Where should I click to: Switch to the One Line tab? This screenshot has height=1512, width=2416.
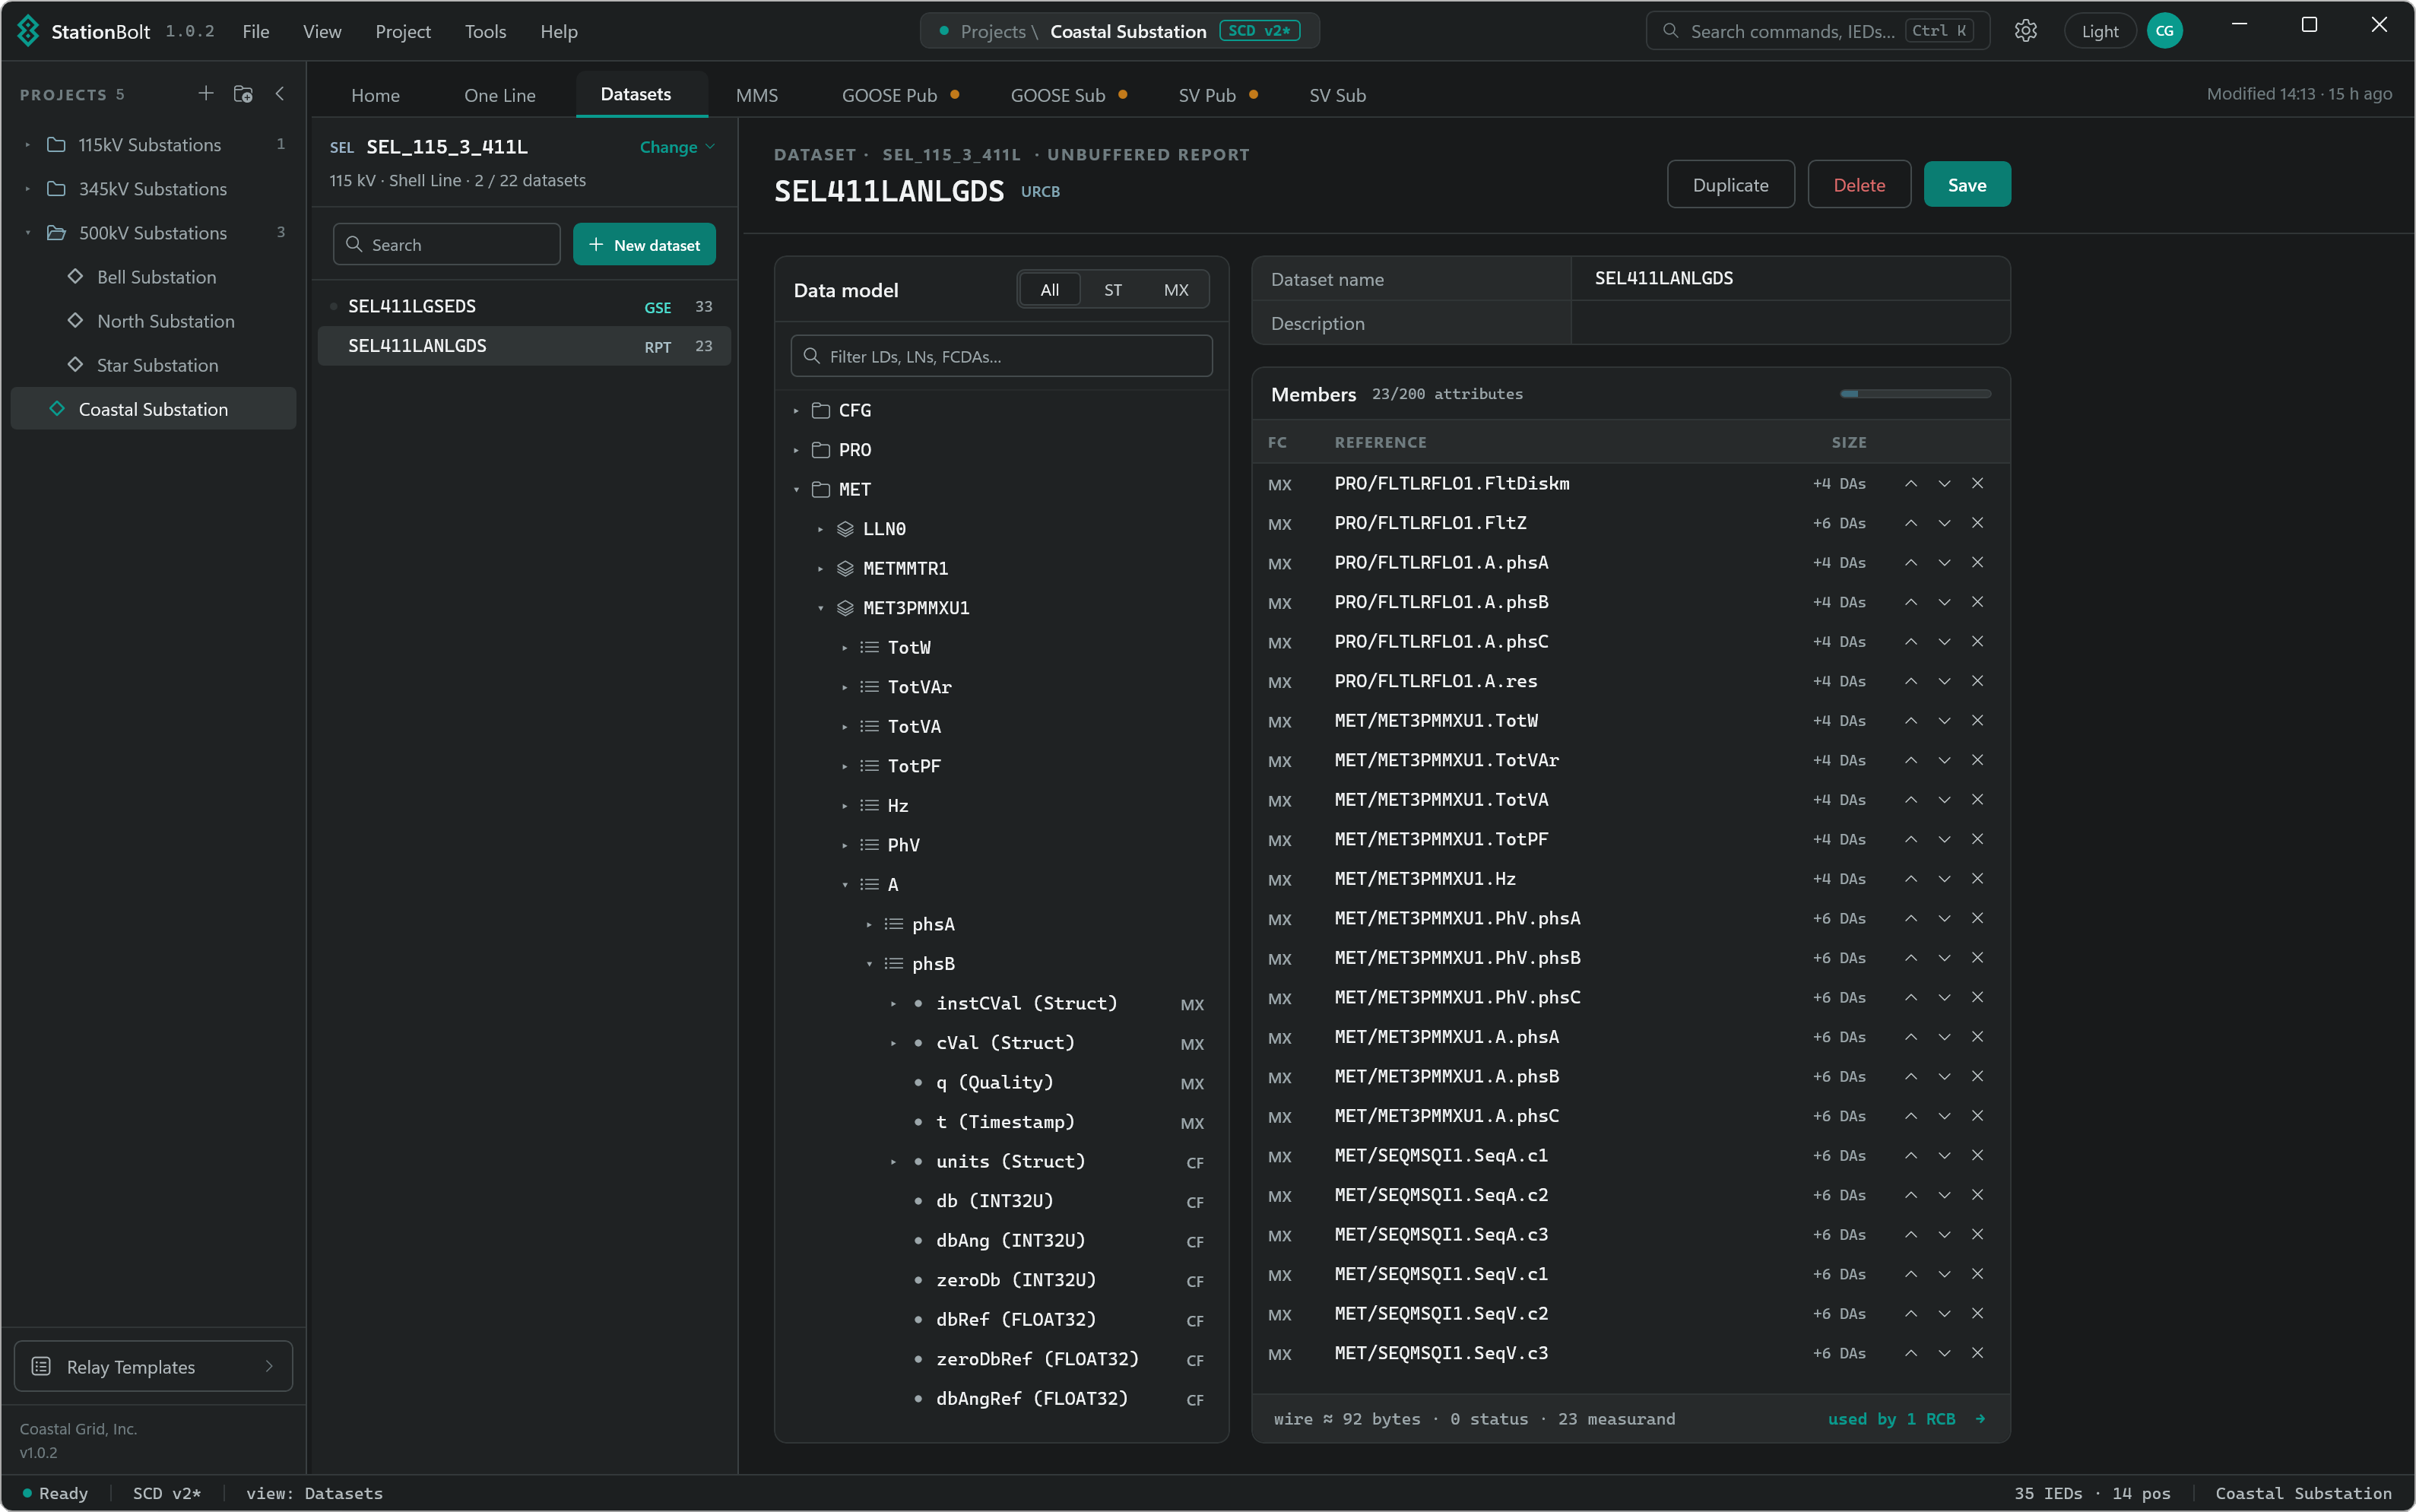click(x=499, y=95)
